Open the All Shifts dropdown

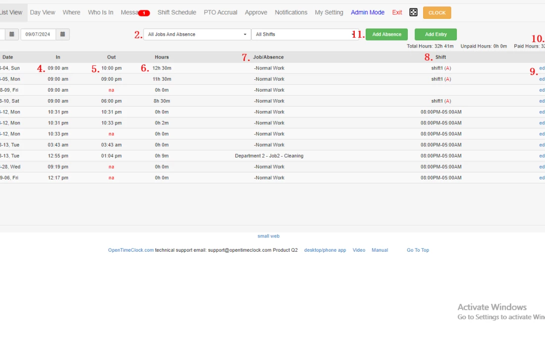click(302, 34)
